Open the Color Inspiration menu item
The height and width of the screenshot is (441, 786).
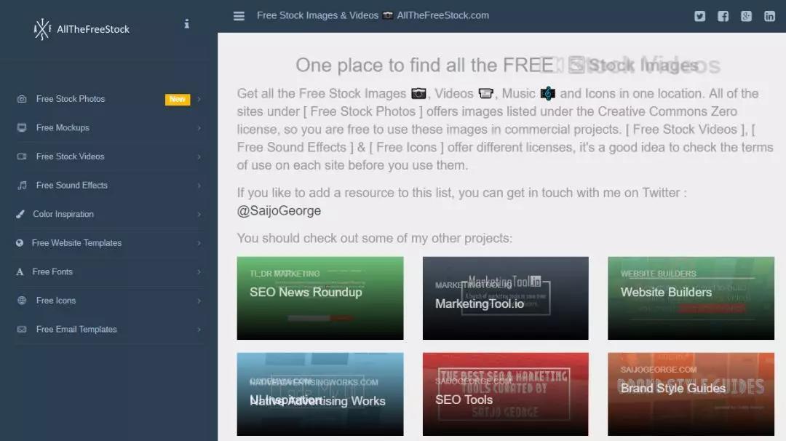tap(110, 215)
